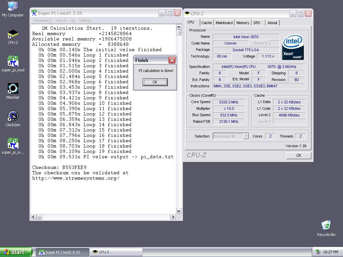Click scroll right arrow in Super PI

173,217
